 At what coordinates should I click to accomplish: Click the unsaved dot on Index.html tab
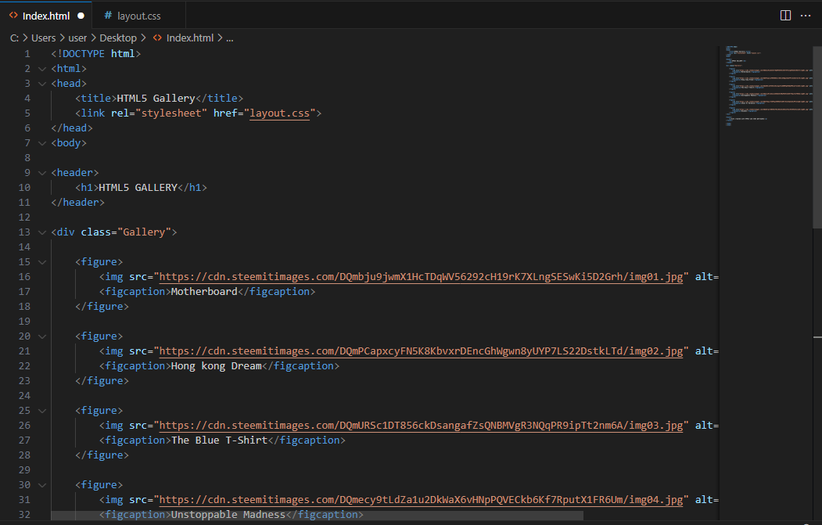(81, 16)
